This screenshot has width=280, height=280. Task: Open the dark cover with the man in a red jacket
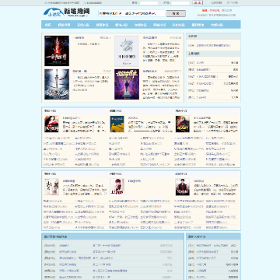(x=183, y=187)
